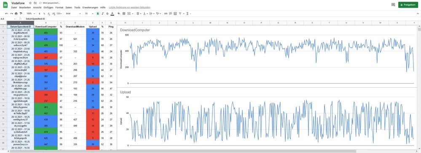Expand merge cells type dropdown arrow
The width and height of the screenshot is (421, 153).
point(132,13)
